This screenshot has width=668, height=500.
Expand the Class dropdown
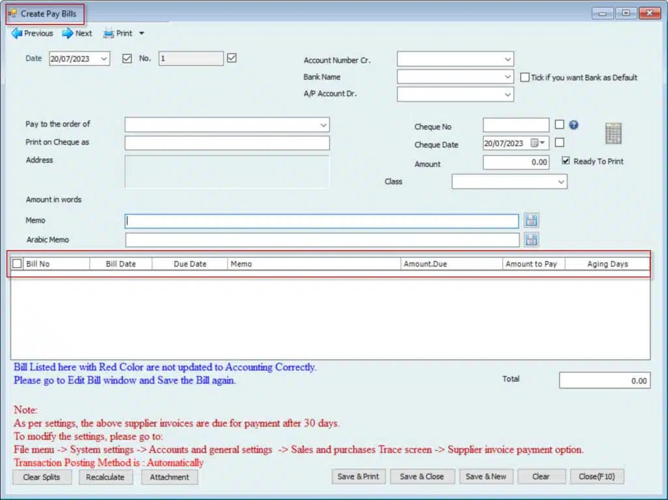coord(560,182)
